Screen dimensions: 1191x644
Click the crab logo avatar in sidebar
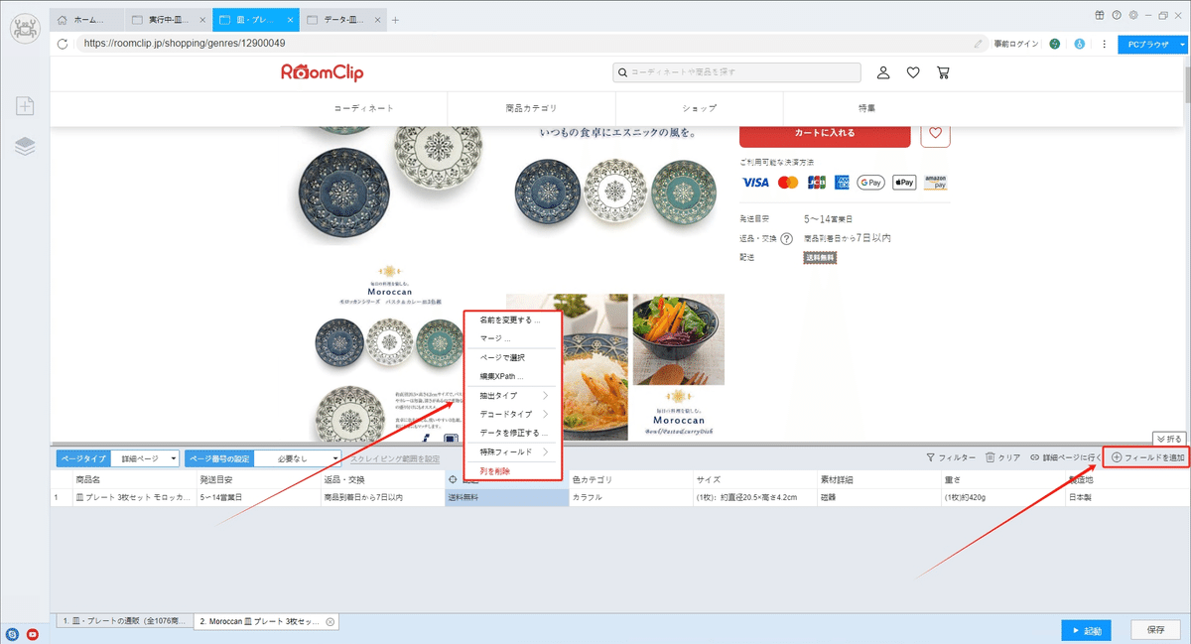pyautogui.click(x=25, y=28)
